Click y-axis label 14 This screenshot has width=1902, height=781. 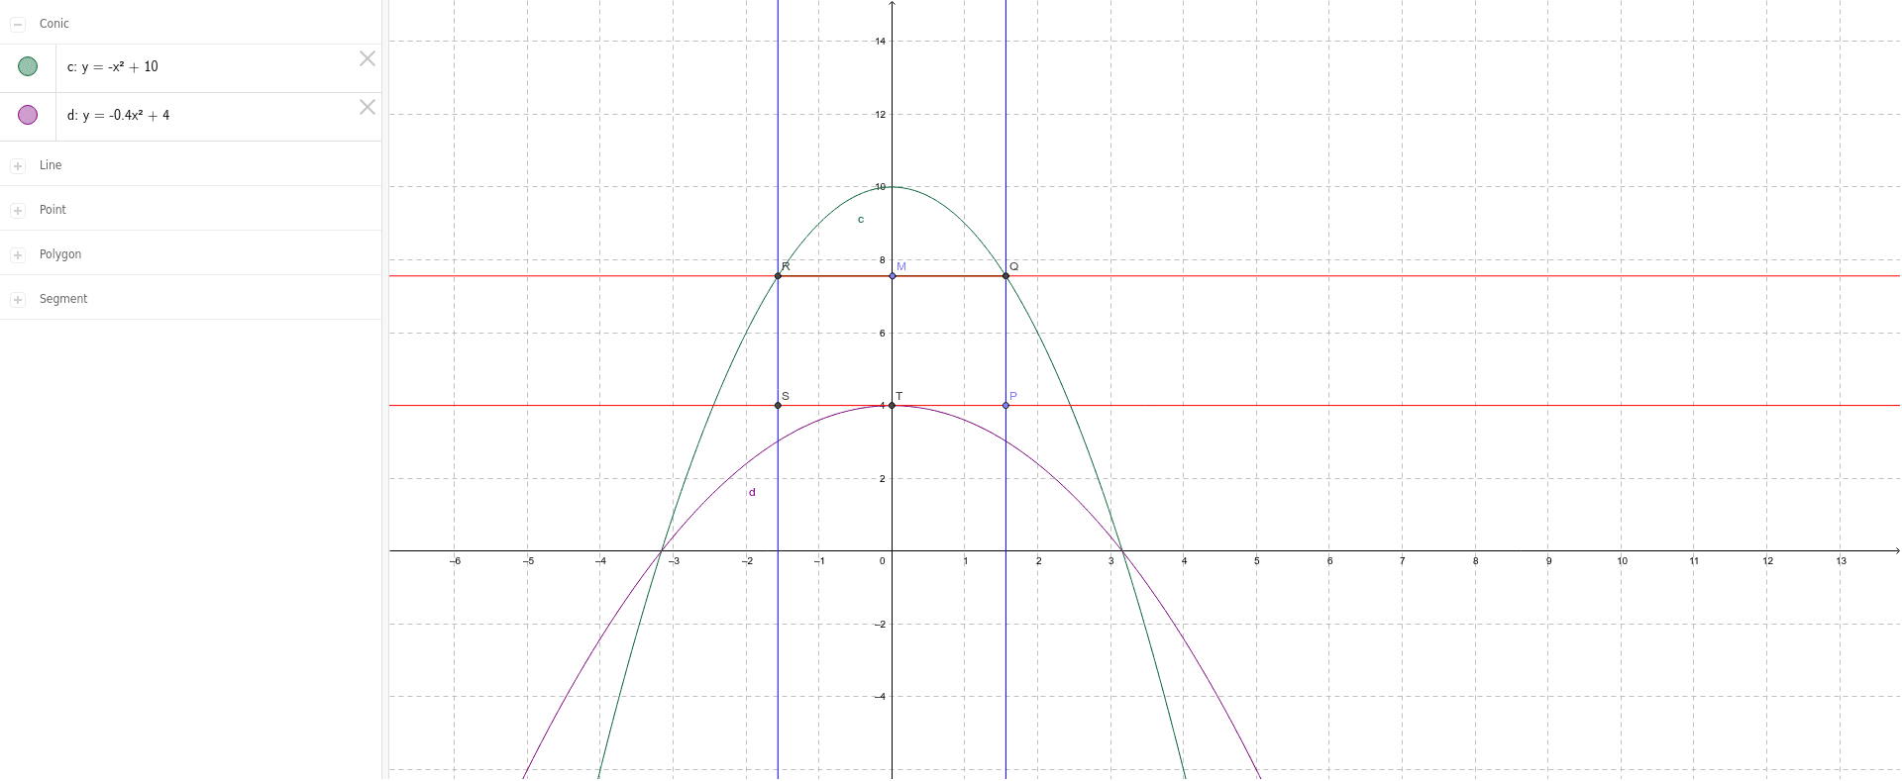[881, 42]
